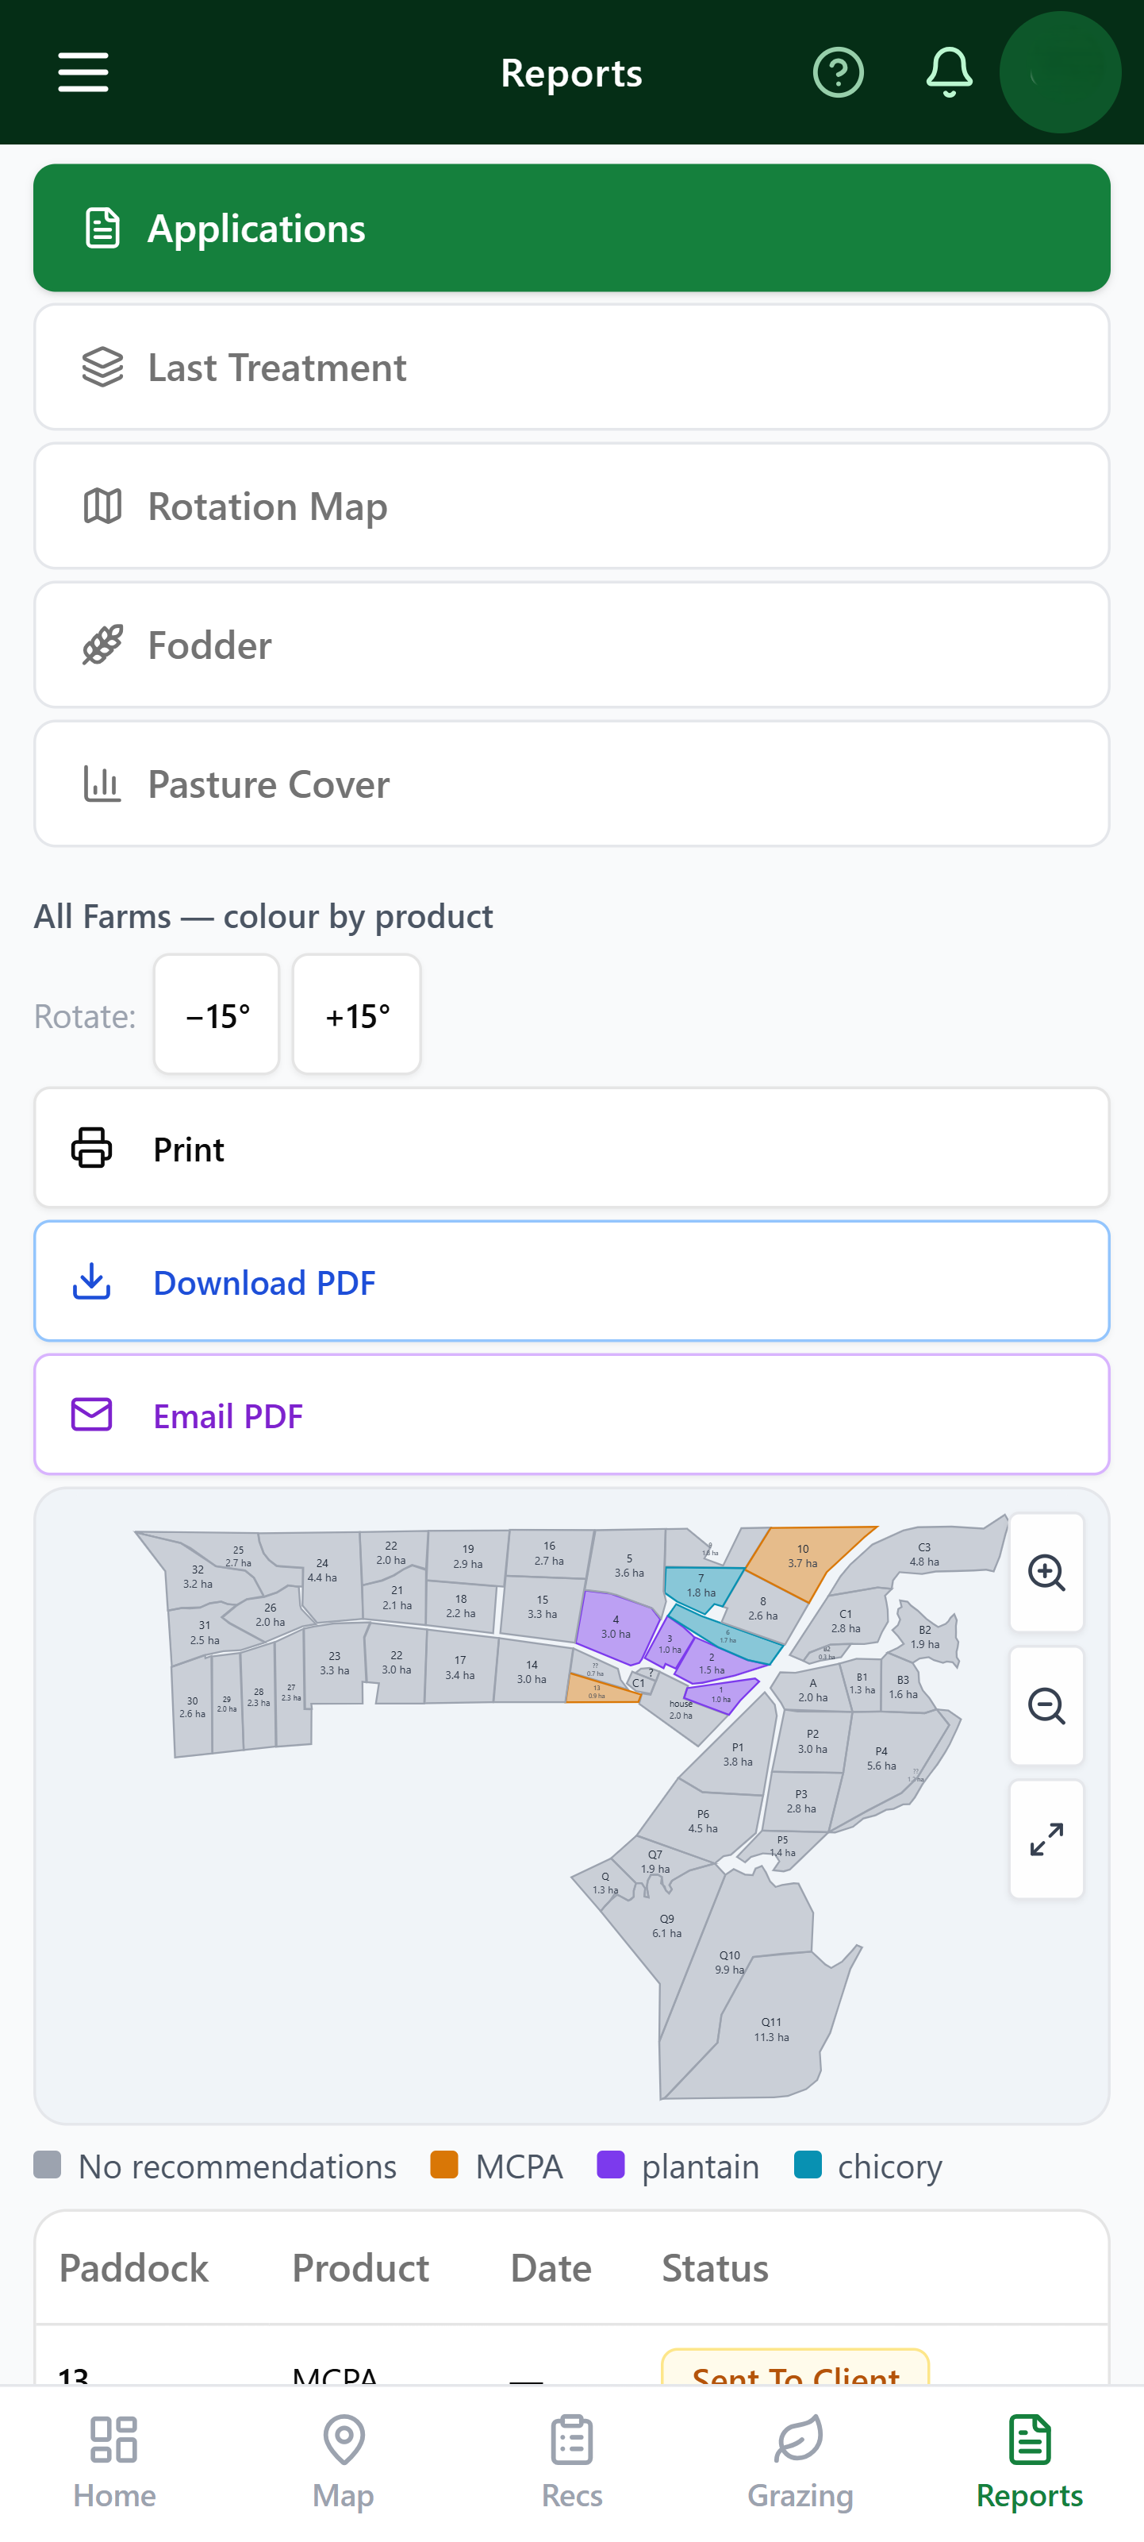This screenshot has height=2542, width=1144.
Task: Open the Pasture Cover report
Action: pos(572,784)
